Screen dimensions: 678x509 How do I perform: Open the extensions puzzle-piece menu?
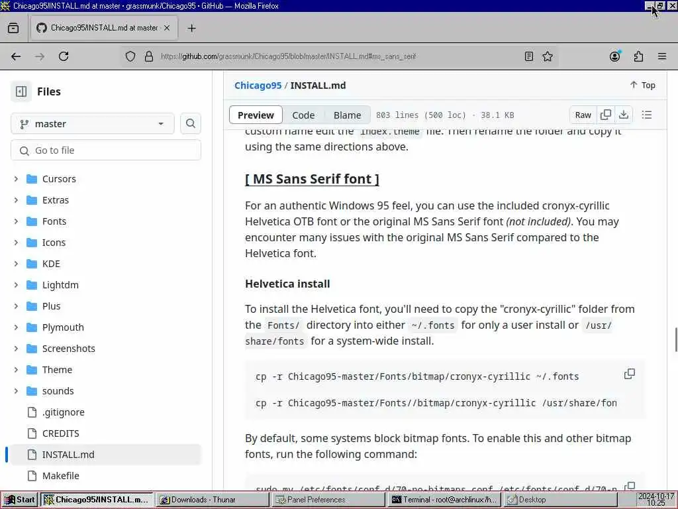639,56
